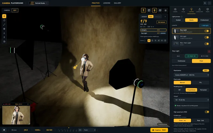Select the Rotate tool in left toolbar
213x133 pixels.
(4, 20)
